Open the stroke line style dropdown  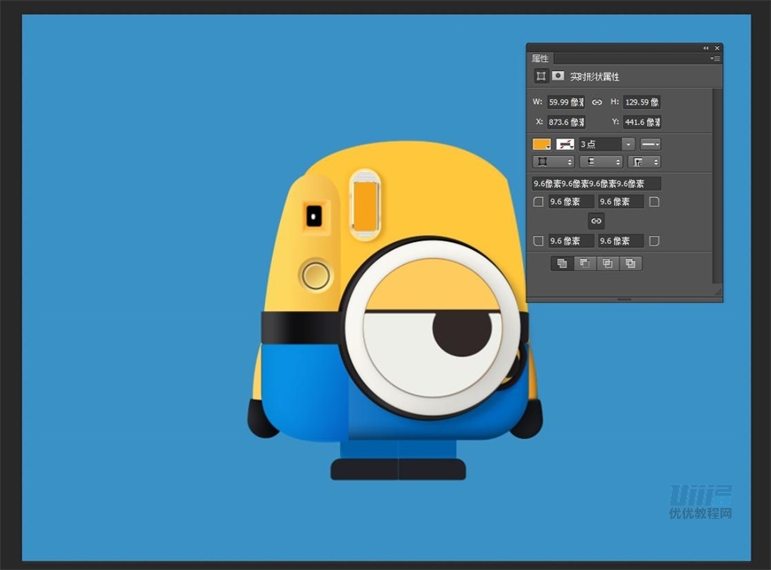[650, 144]
